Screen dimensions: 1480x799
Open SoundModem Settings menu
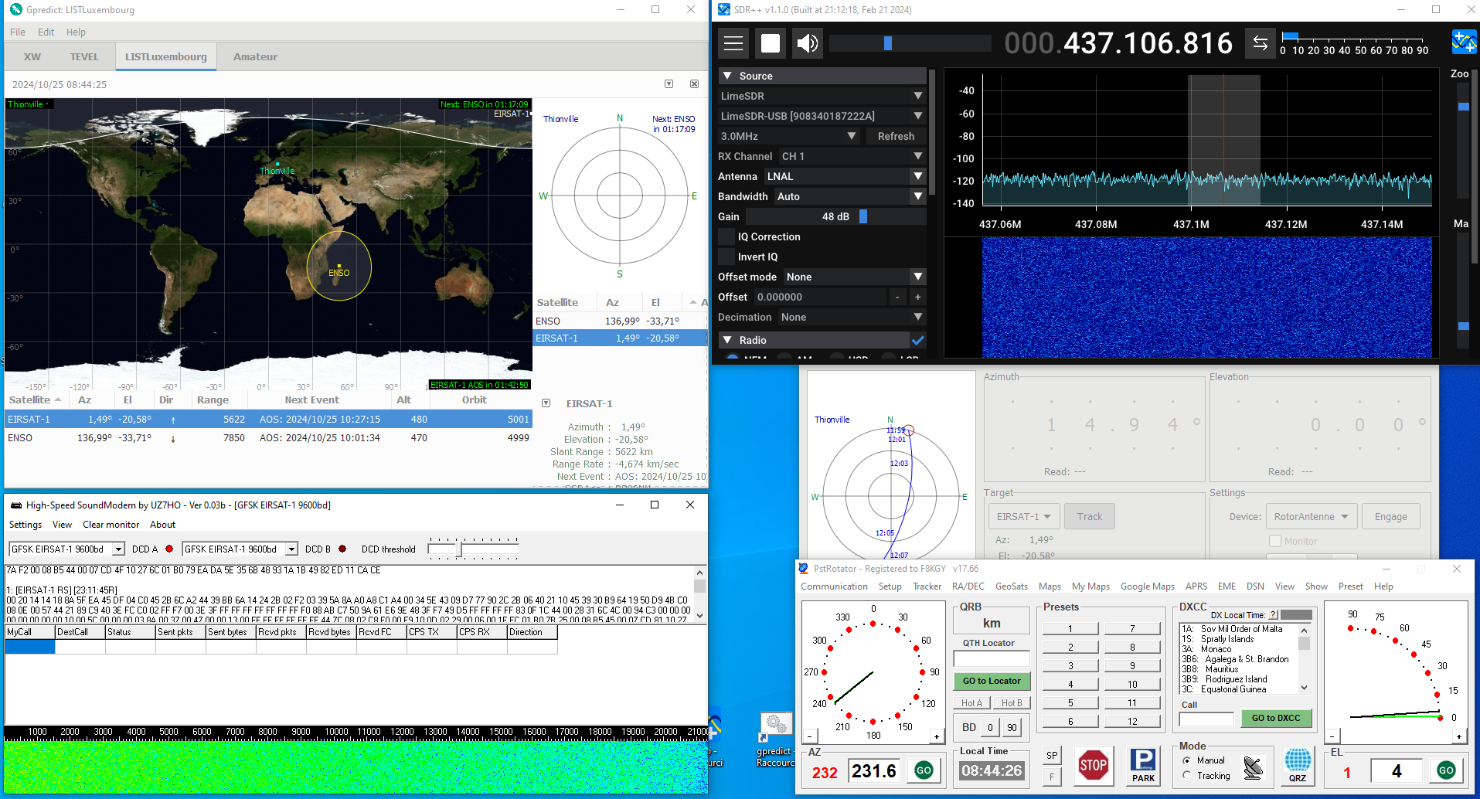(x=26, y=525)
